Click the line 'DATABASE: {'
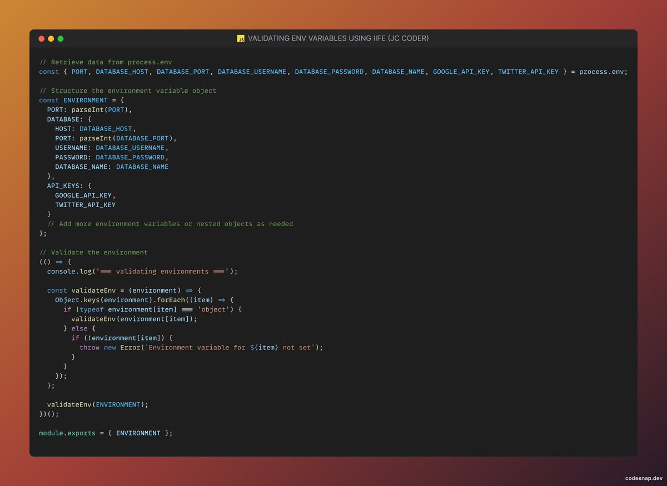 pyautogui.click(x=69, y=119)
